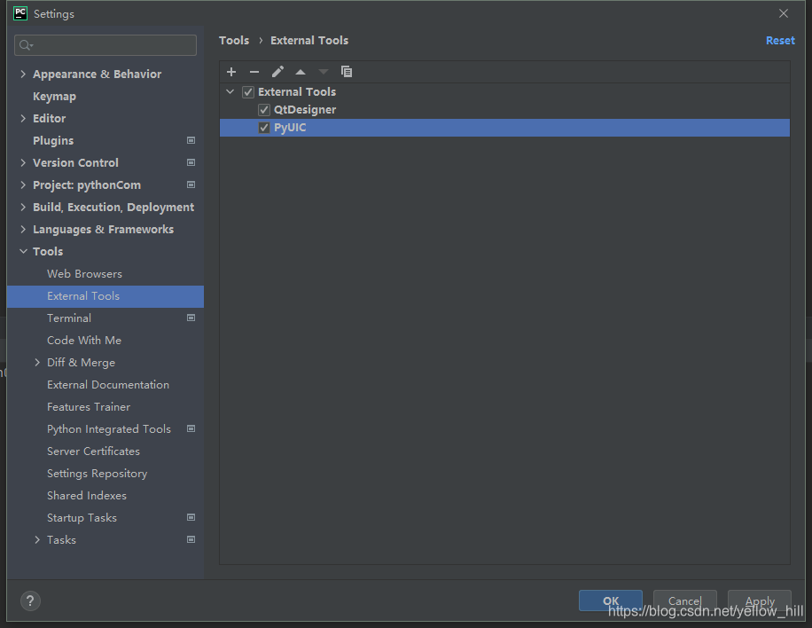This screenshot has width=812, height=628.
Task: Add a new external tool with plus icon
Action: click(231, 72)
